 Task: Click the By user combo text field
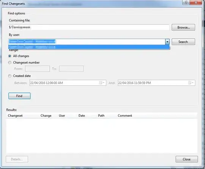click(x=87, y=42)
